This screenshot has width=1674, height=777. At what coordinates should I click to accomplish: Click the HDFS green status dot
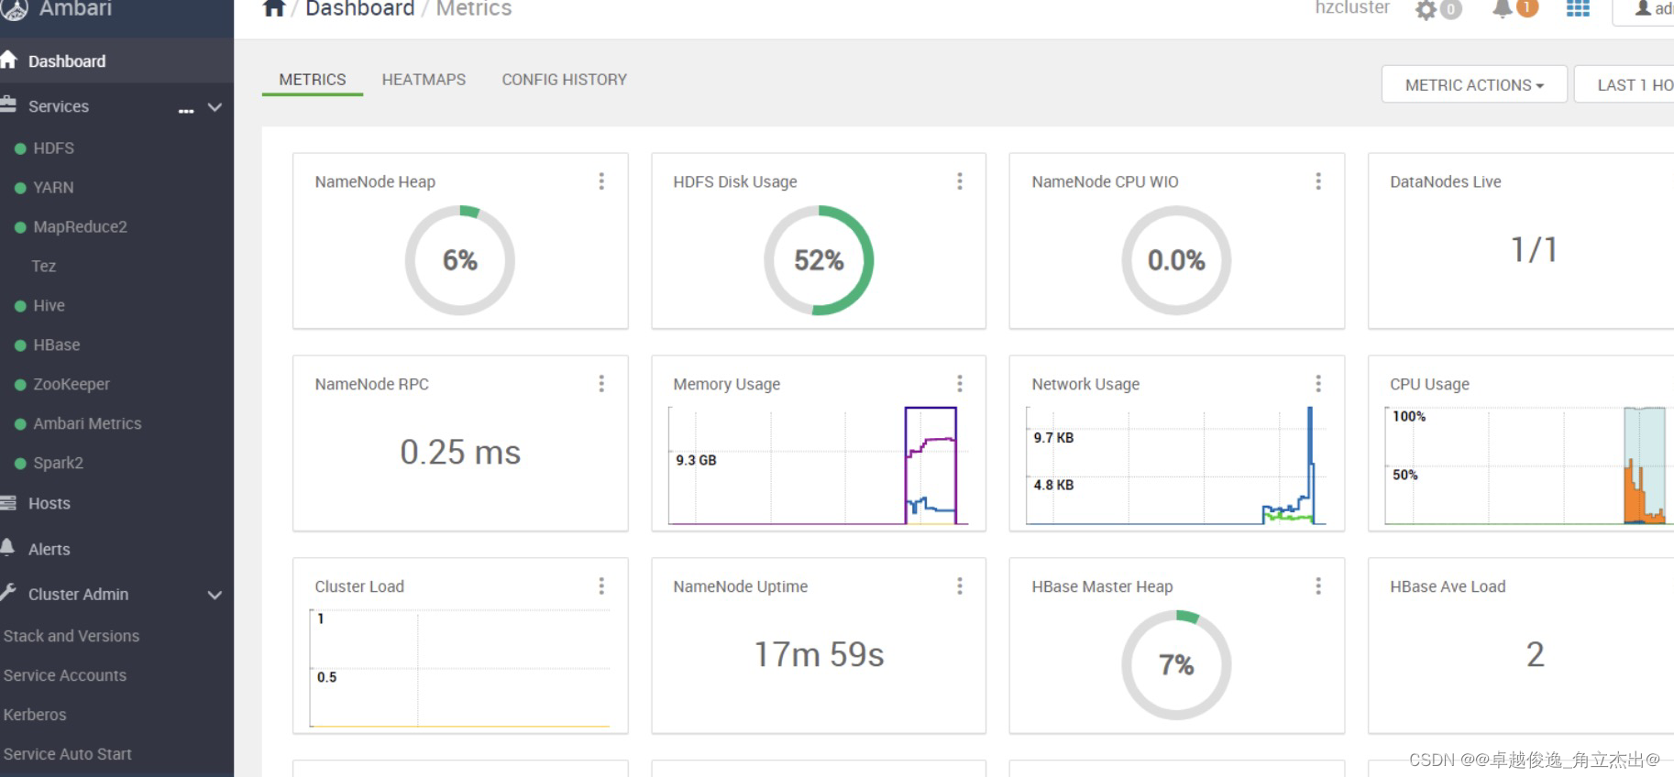pyautogui.click(x=20, y=148)
